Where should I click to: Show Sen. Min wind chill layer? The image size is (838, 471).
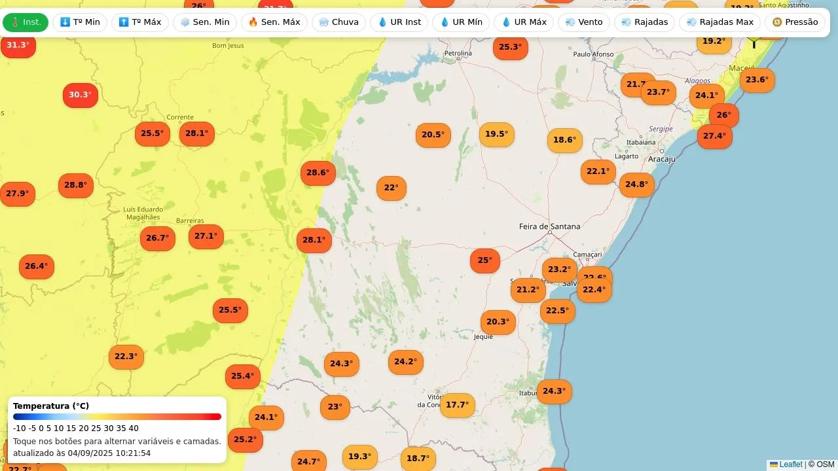(x=205, y=22)
